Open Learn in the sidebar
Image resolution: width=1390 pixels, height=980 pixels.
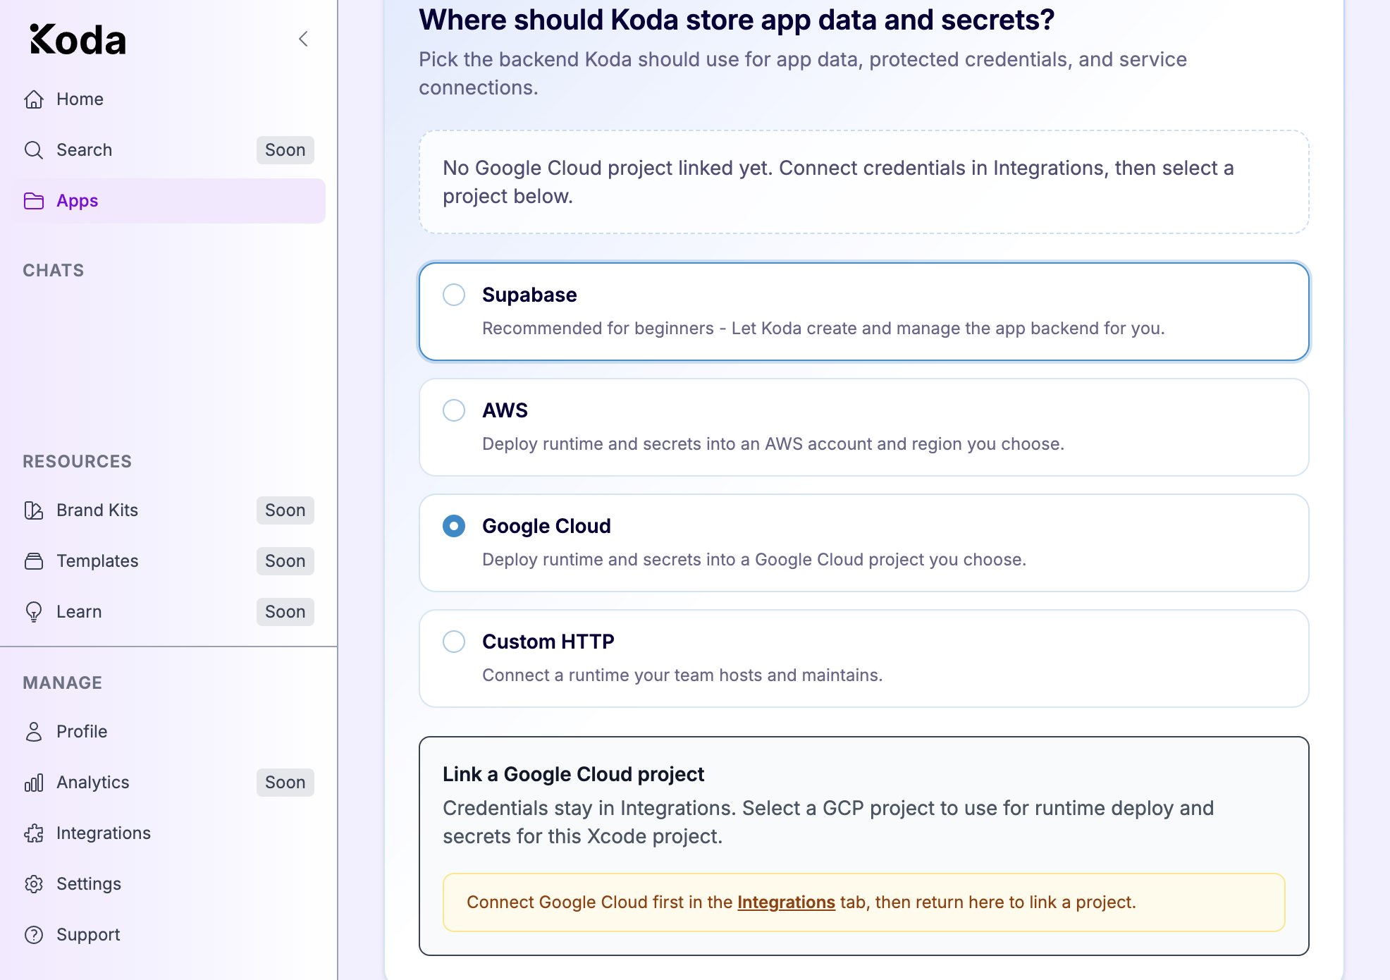click(x=168, y=612)
